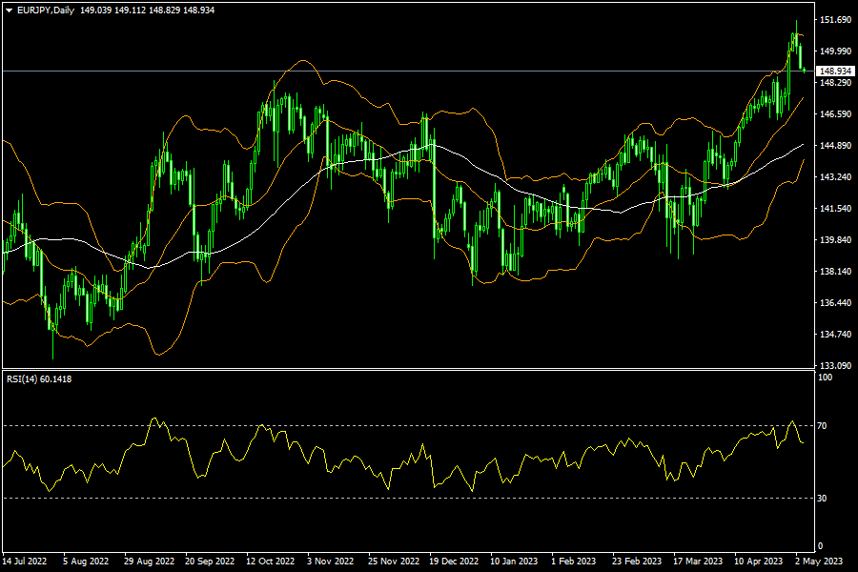Click the 2 May 2023 date label

pos(819,562)
